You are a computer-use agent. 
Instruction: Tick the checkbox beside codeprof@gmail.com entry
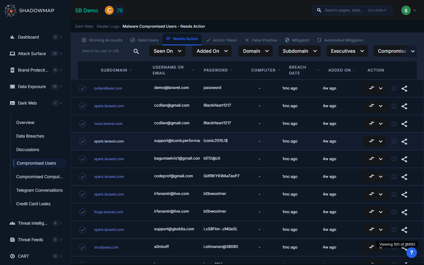83,177
